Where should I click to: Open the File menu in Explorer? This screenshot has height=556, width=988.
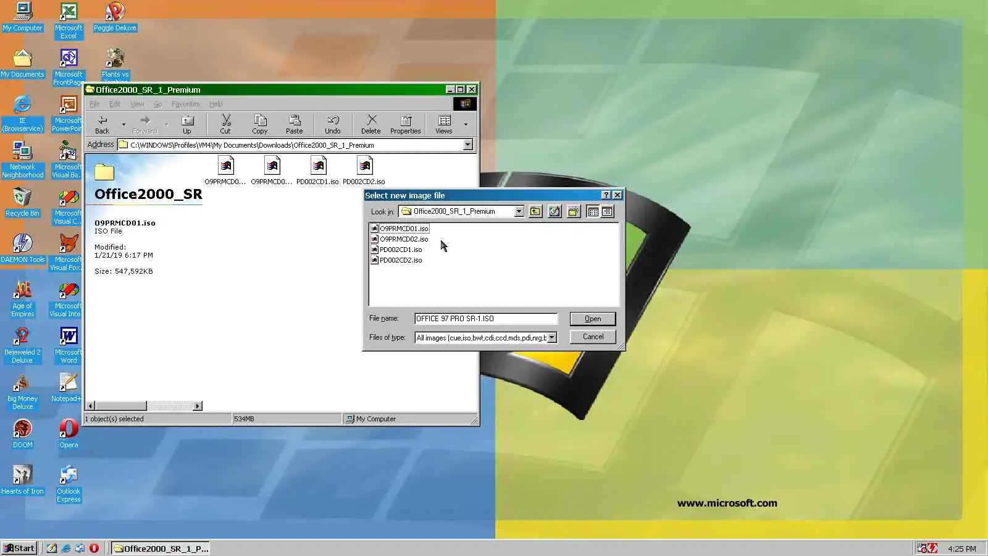94,104
